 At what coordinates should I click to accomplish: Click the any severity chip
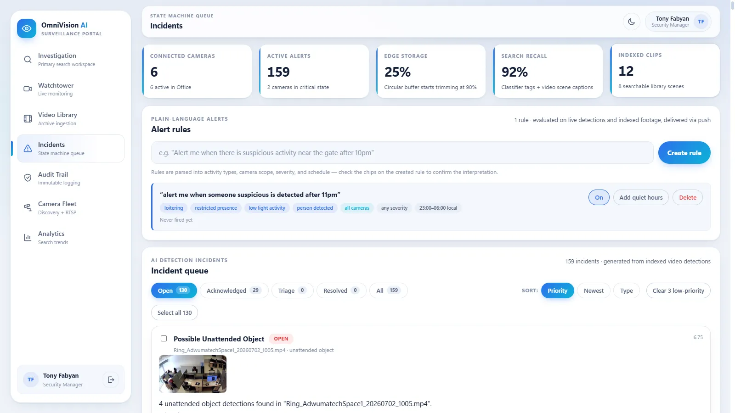[394, 208]
